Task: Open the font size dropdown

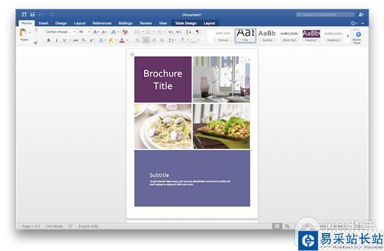Action: (89, 32)
